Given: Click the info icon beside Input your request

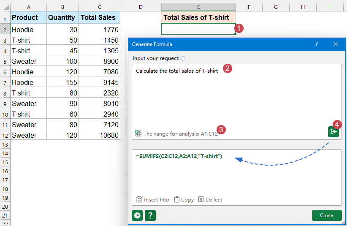Looking at the screenshot, I should point(183,58).
